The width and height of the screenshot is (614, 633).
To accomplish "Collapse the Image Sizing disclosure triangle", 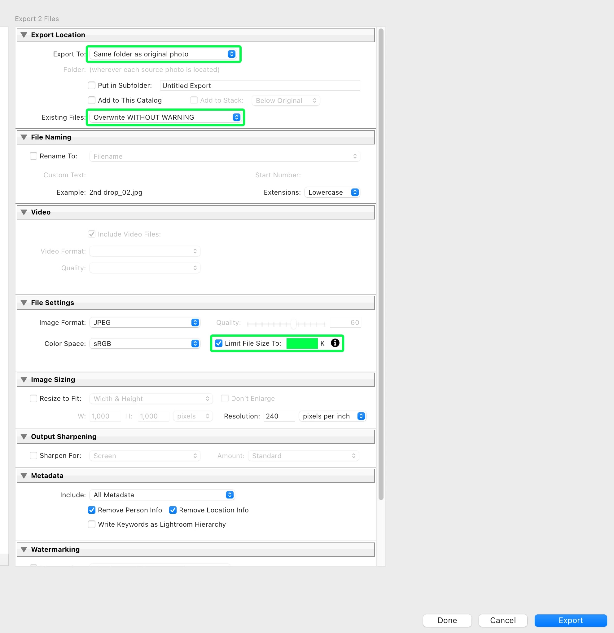I will point(24,379).
